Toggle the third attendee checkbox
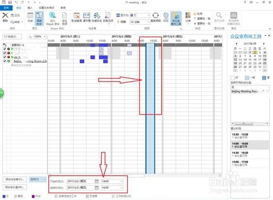The height and width of the screenshot is (200, 273). pyautogui.click(x=5, y=57)
